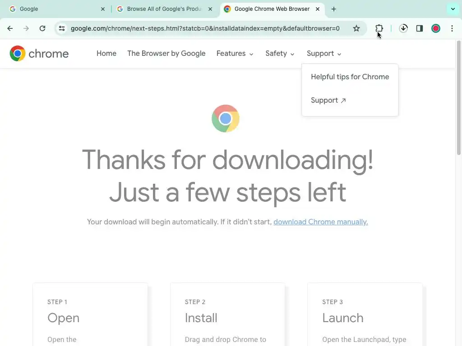This screenshot has height=346, width=462.
Task: Open The Browser by Google page
Action: coord(166,53)
